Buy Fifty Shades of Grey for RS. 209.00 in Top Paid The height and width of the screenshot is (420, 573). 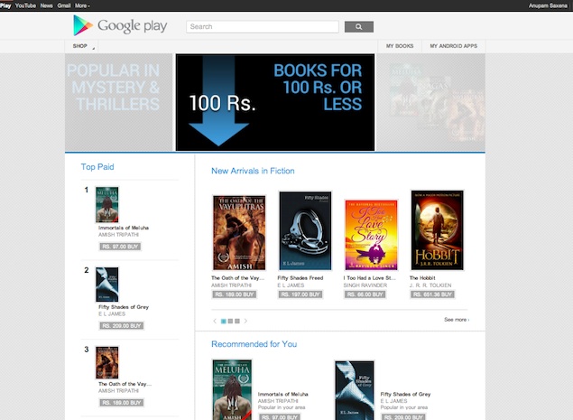pyautogui.click(x=122, y=325)
